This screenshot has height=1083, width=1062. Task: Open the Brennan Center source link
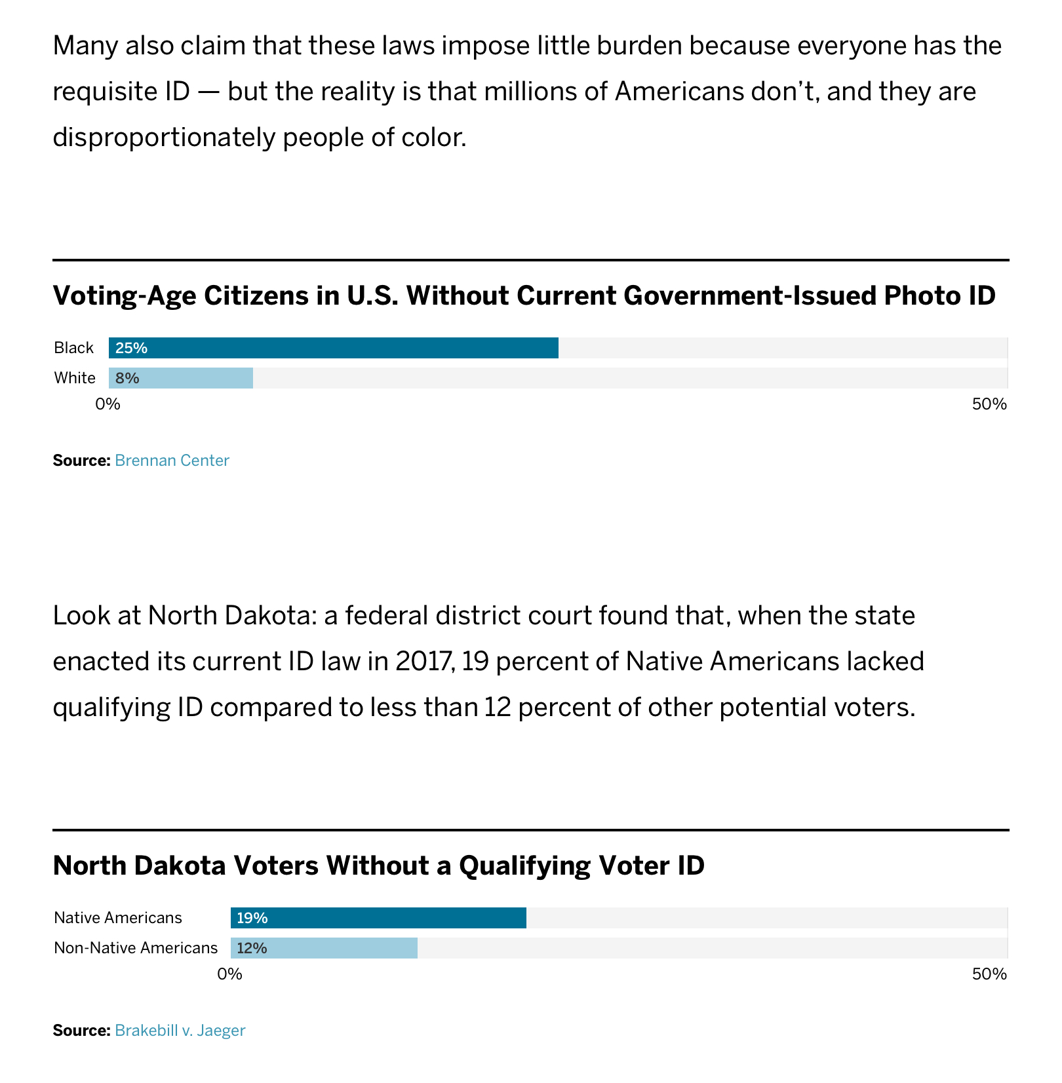pyautogui.click(x=172, y=461)
